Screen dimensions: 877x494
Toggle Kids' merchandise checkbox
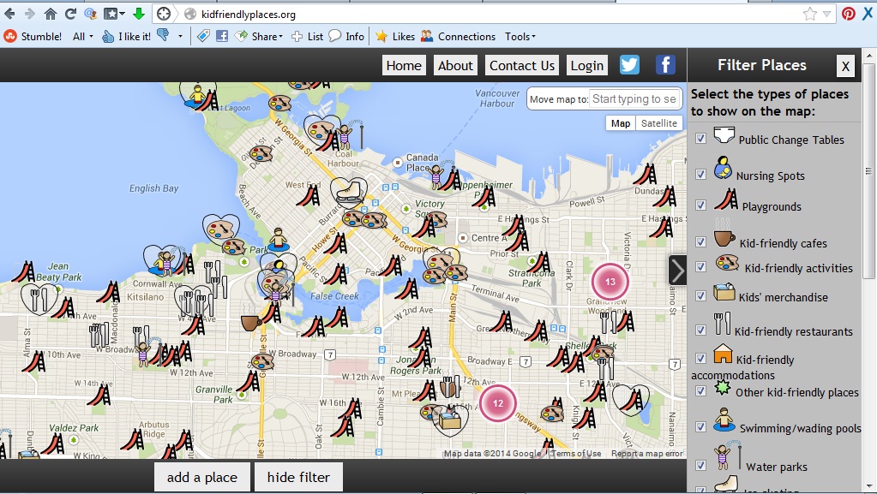(x=700, y=295)
